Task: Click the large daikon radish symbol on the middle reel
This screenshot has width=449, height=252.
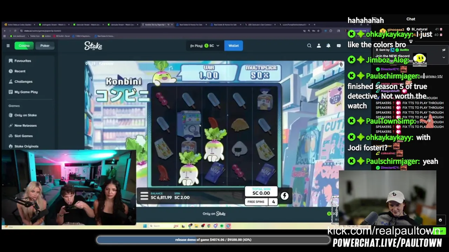Action: 214,144
